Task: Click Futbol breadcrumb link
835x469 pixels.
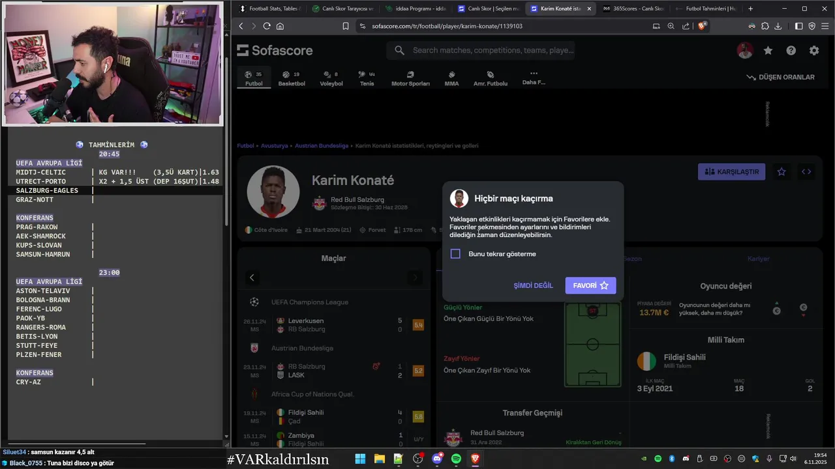Action: coord(245,146)
